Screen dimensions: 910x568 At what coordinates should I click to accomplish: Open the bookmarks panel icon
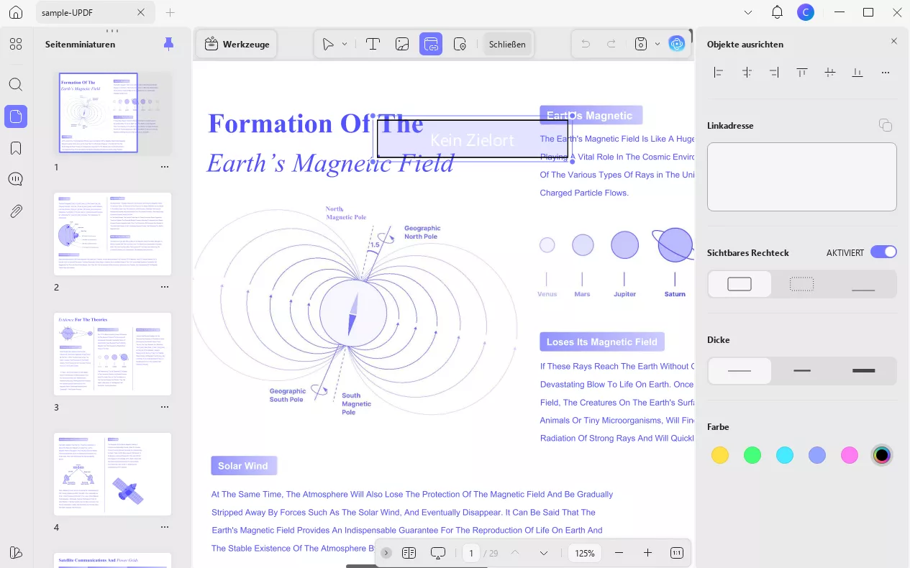pyautogui.click(x=16, y=148)
